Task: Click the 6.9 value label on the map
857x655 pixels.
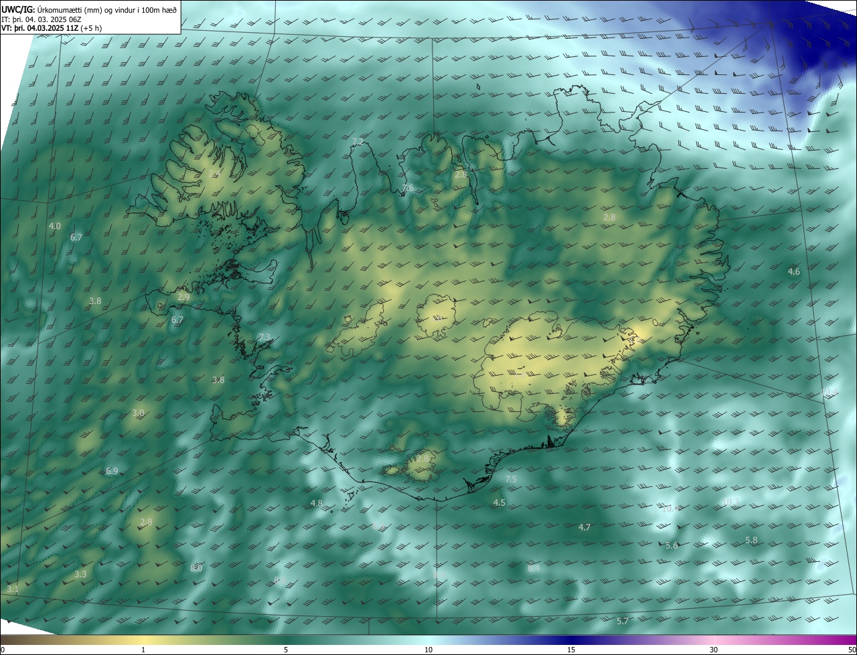Action: tap(112, 471)
